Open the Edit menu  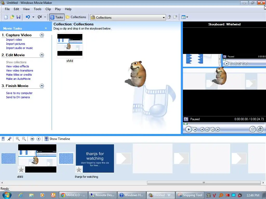(16, 9)
